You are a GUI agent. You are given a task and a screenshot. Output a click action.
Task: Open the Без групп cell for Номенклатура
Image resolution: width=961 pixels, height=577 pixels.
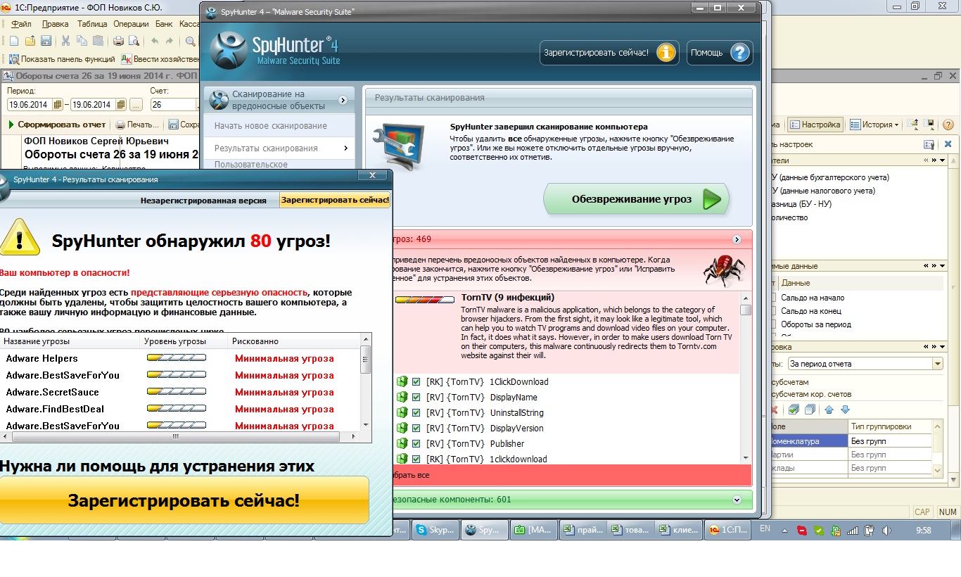[x=890, y=440]
